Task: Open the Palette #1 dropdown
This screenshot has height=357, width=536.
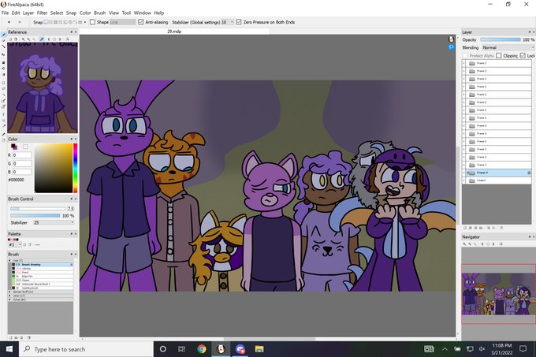Action: tap(15, 244)
